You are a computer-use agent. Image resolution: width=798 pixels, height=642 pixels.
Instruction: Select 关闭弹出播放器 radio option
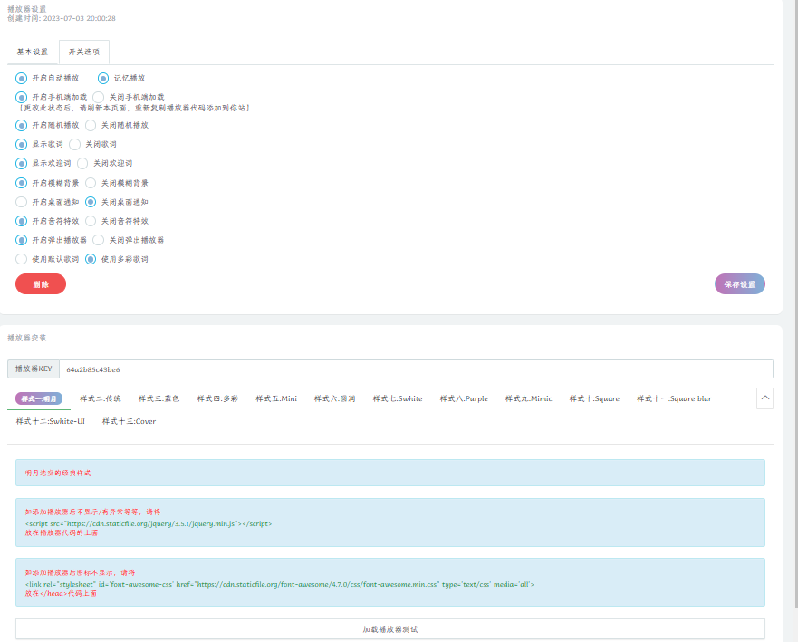[99, 240]
